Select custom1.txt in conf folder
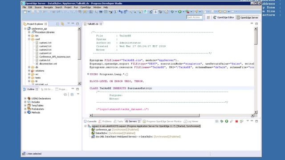 45,43
